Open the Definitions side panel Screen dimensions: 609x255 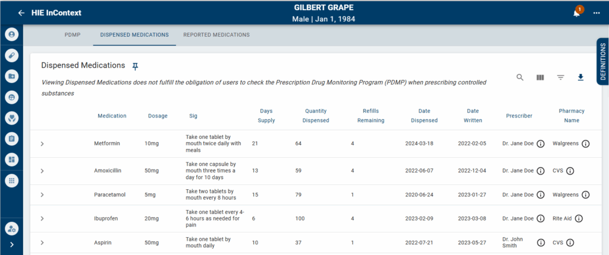pos(602,62)
